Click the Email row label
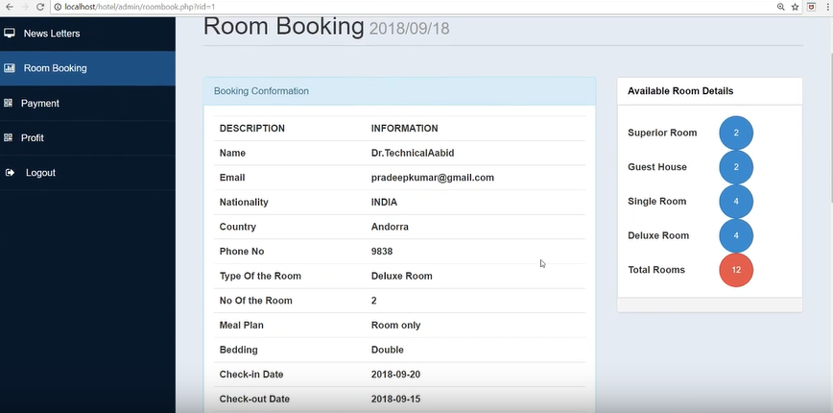The height and width of the screenshot is (413, 833). tap(232, 178)
